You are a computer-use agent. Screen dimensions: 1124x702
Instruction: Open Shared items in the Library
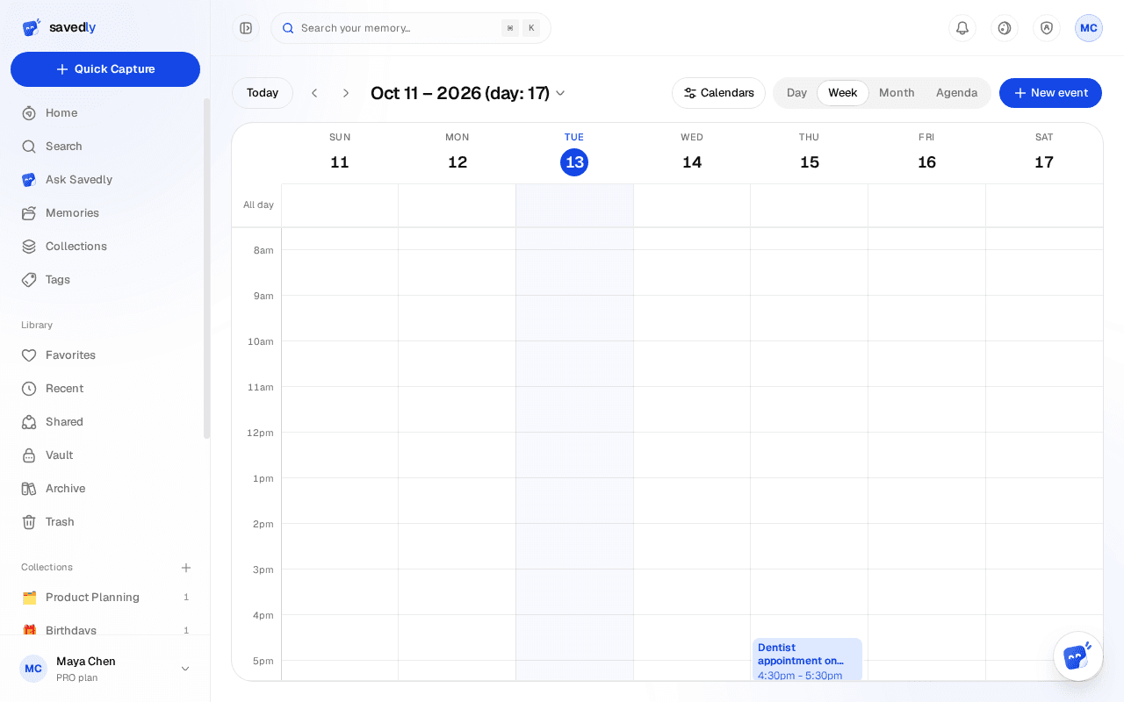point(105,422)
